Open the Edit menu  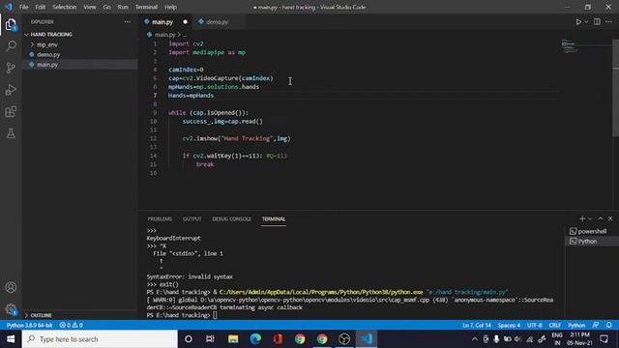40,7
